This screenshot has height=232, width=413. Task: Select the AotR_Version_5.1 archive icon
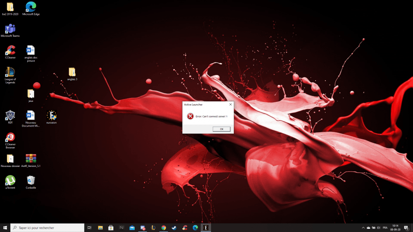point(31,159)
